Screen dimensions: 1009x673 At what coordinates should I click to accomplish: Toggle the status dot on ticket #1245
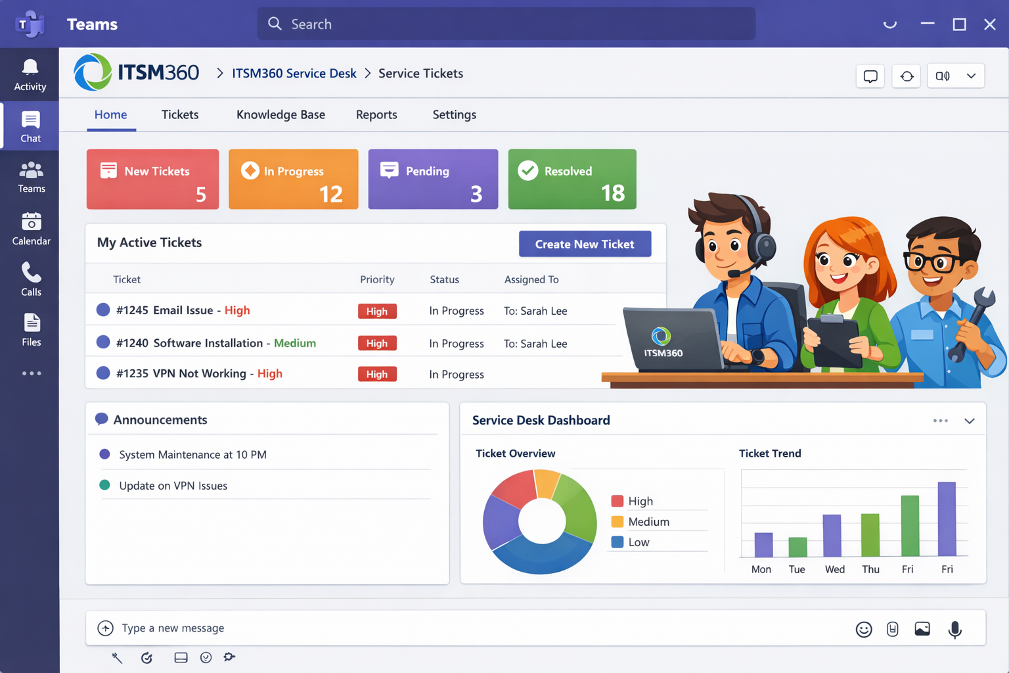(x=102, y=310)
